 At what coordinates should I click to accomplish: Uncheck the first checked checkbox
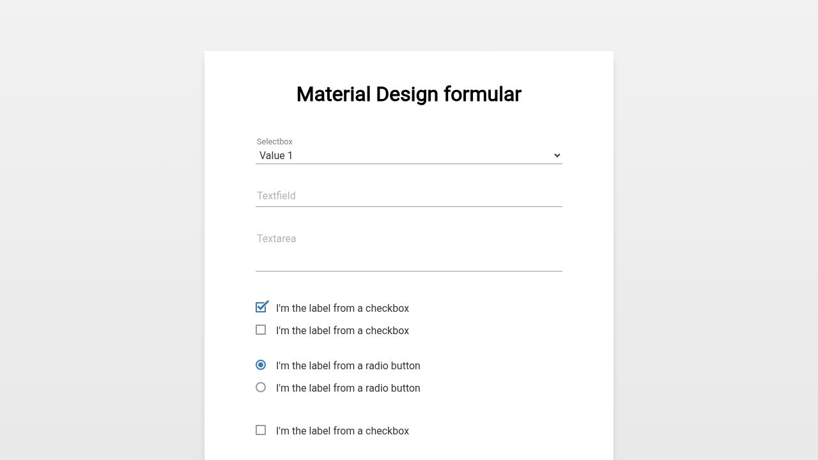tap(261, 307)
